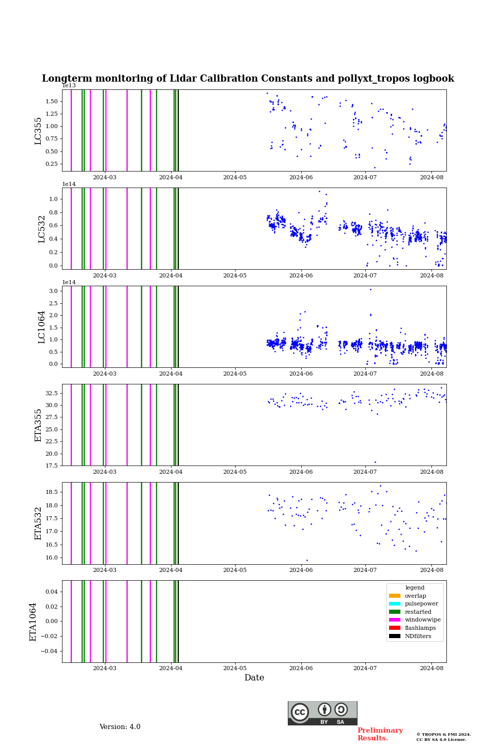
Task: Click the green restarted legend swatch
Action: click(395, 612)
